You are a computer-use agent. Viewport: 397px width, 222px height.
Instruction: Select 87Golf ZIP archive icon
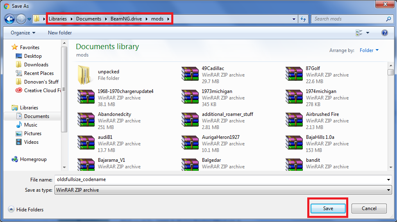[294, 74]
